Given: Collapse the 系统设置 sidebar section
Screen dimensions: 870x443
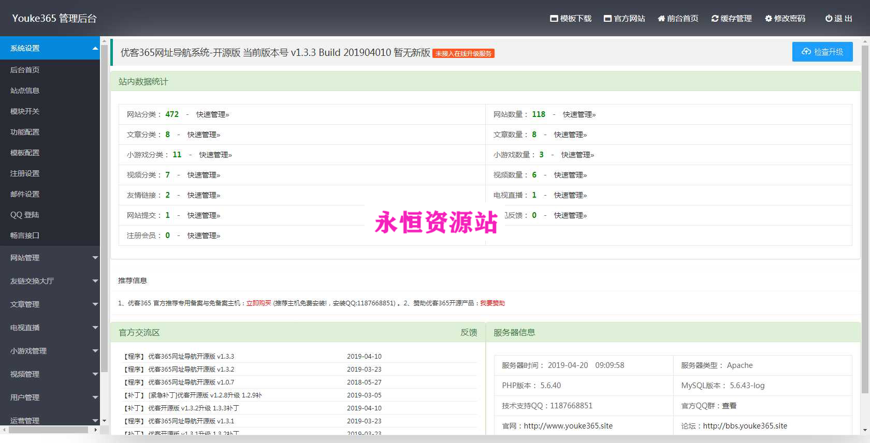Looking at the screenshot, I should tap(95, 48).
